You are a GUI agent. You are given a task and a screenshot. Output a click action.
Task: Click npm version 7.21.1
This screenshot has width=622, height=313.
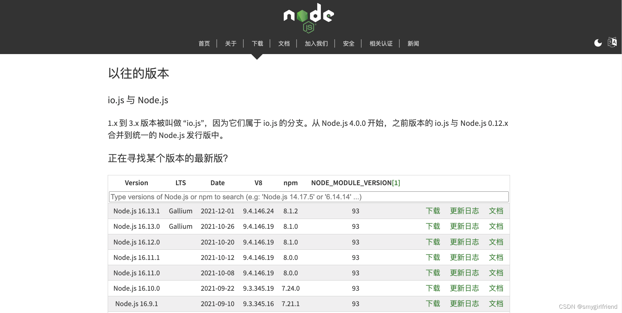click(291, 304)
